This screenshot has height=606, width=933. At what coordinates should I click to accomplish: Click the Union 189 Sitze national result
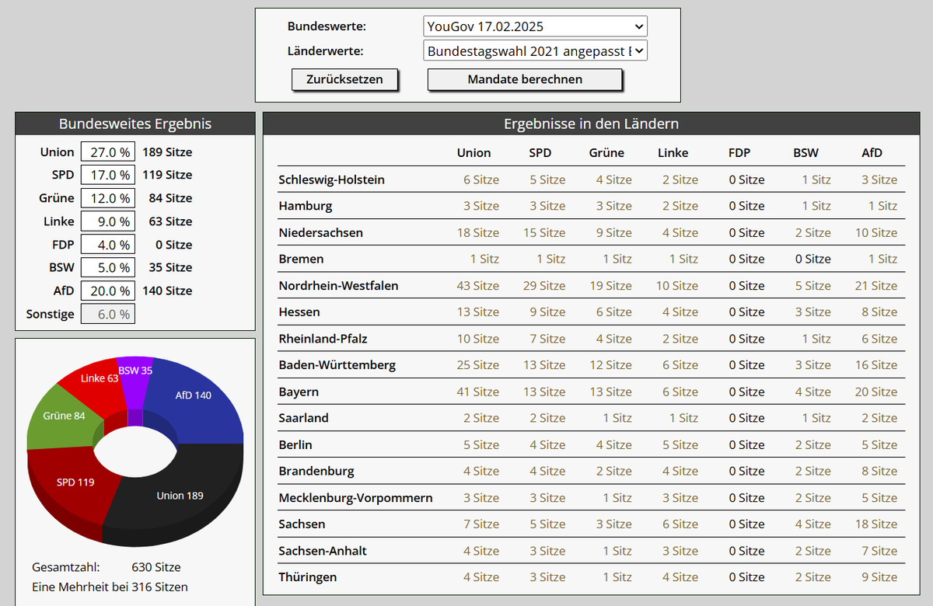pos(167,152)
